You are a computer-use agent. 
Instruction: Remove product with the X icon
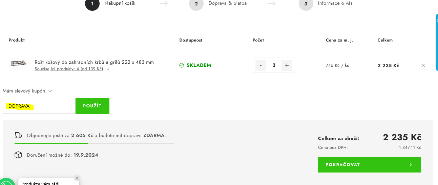423,65
